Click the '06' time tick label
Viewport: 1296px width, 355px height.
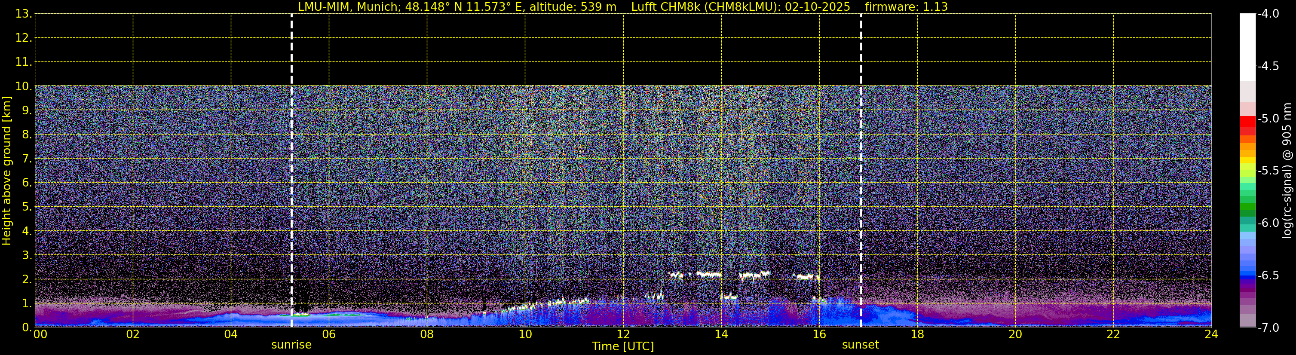tap(329, 334)
